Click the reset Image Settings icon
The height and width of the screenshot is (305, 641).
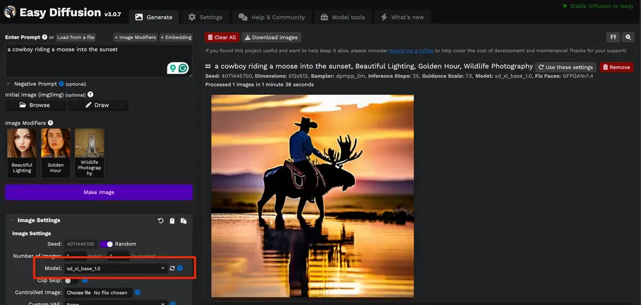[x=161, y=221]
